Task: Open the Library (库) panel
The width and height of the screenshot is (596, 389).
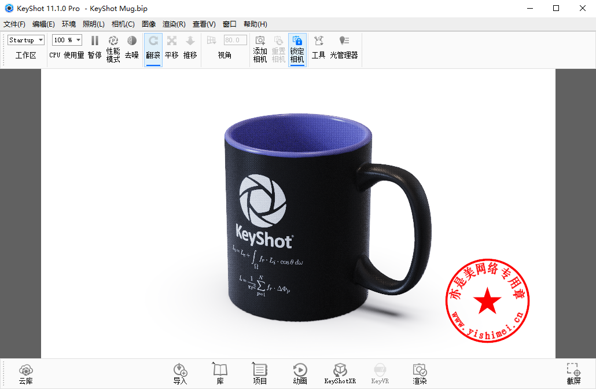Action: (x=220, y=374)
